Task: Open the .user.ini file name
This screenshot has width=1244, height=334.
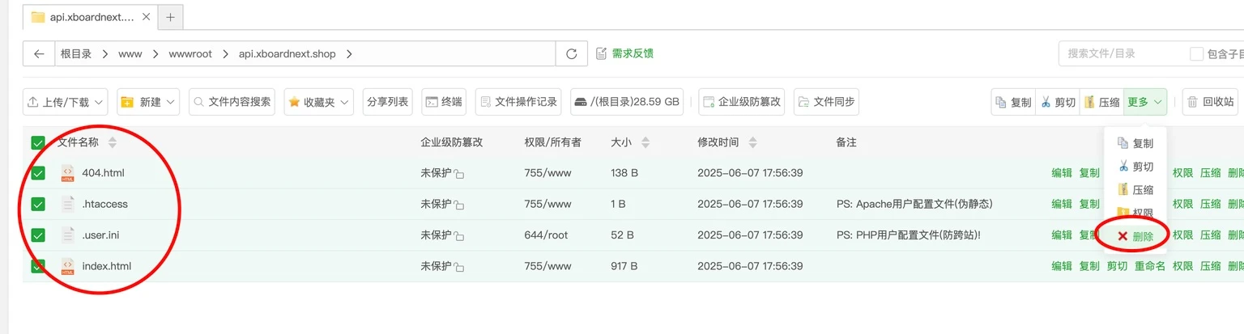Action: [100, 235]
